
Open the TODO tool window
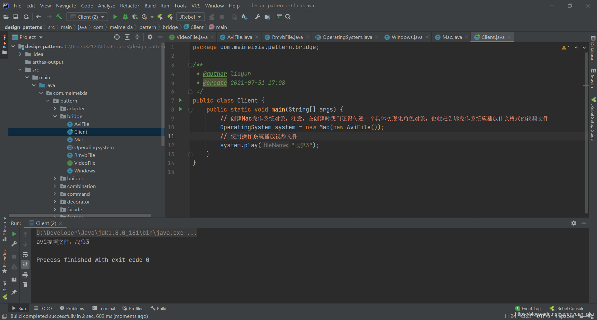pyautogui.click(x=43, y=308)
